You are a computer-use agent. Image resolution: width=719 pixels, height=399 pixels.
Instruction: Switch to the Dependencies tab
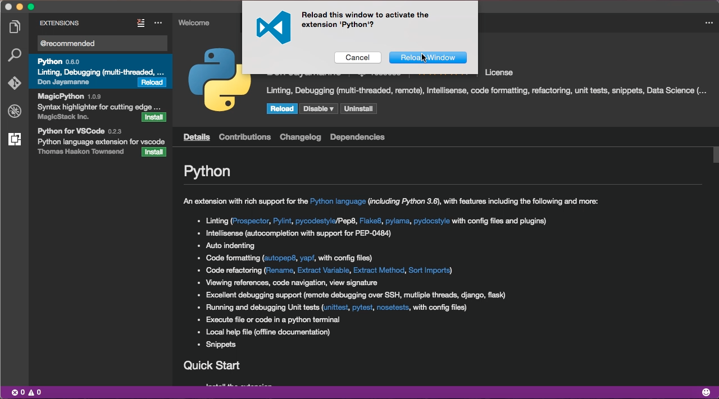point(357,137)
